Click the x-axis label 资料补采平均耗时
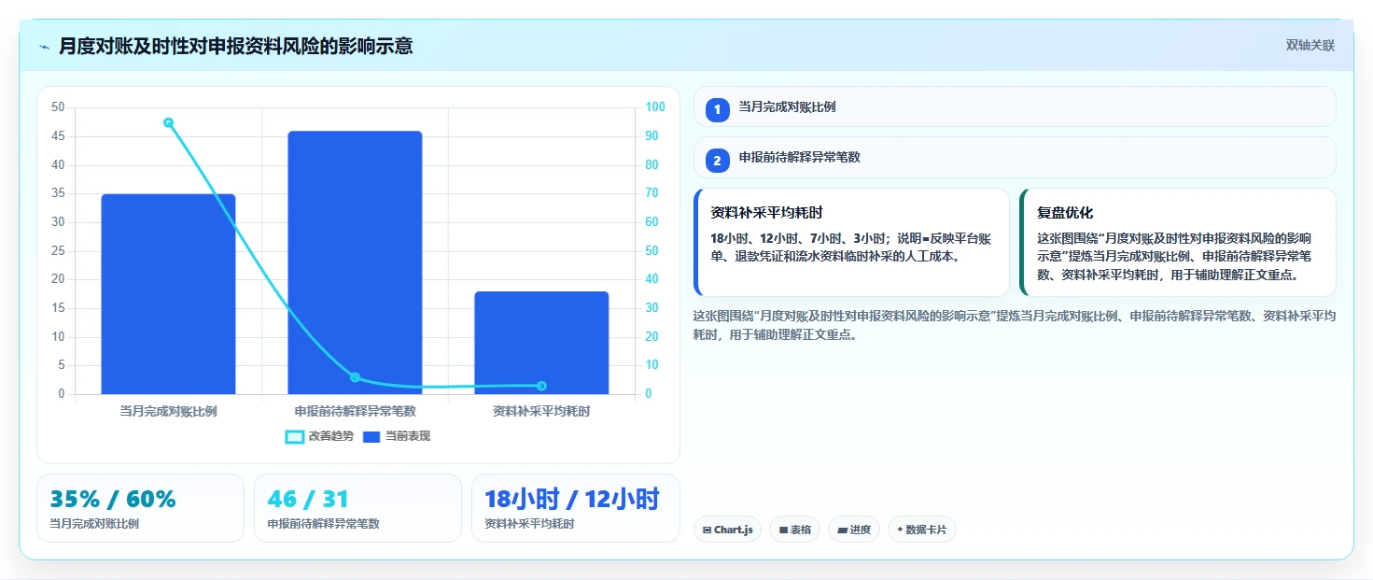The width and height of the screenshot is (1373, 580). 541,411
